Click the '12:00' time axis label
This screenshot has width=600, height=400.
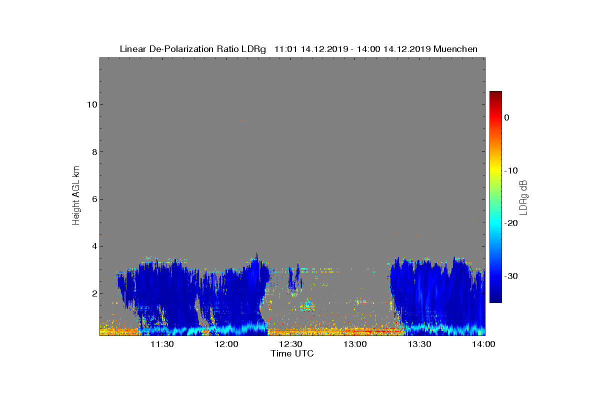click(226, 344)
